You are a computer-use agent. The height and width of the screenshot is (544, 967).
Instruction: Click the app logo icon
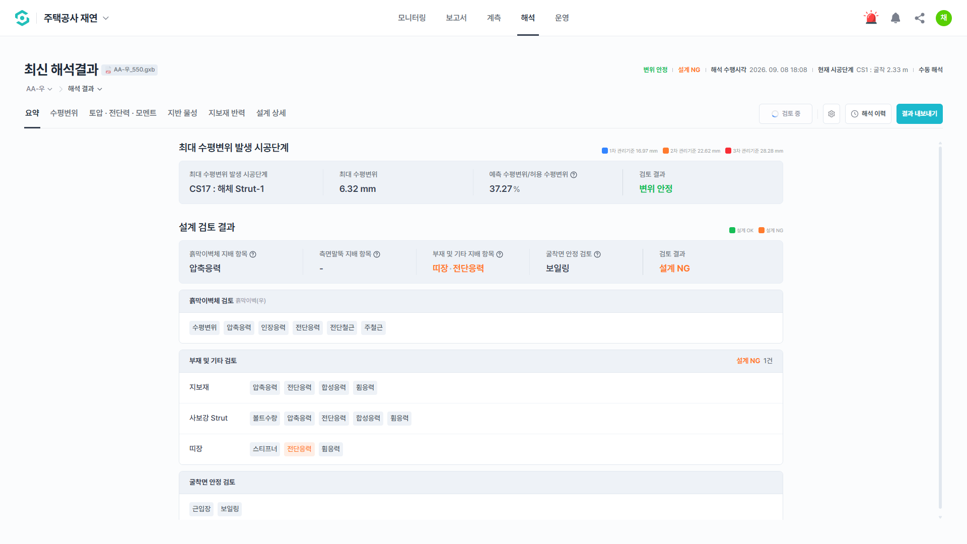[22, 18]
